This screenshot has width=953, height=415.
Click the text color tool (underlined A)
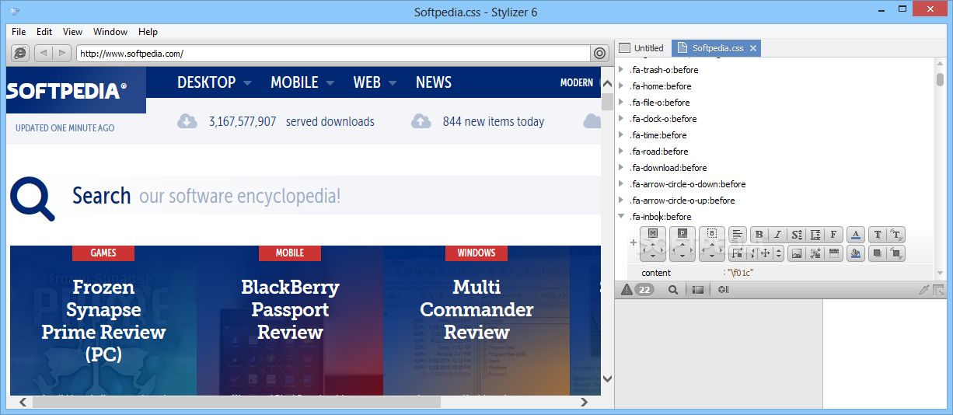(x=856, y=235)
